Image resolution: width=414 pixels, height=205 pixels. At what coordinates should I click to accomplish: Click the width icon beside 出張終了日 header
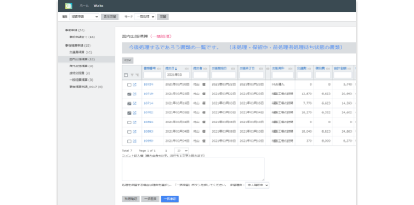pos(261,69)
